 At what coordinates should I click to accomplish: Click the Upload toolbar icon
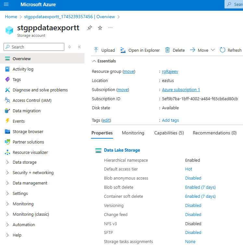point(96,50)
